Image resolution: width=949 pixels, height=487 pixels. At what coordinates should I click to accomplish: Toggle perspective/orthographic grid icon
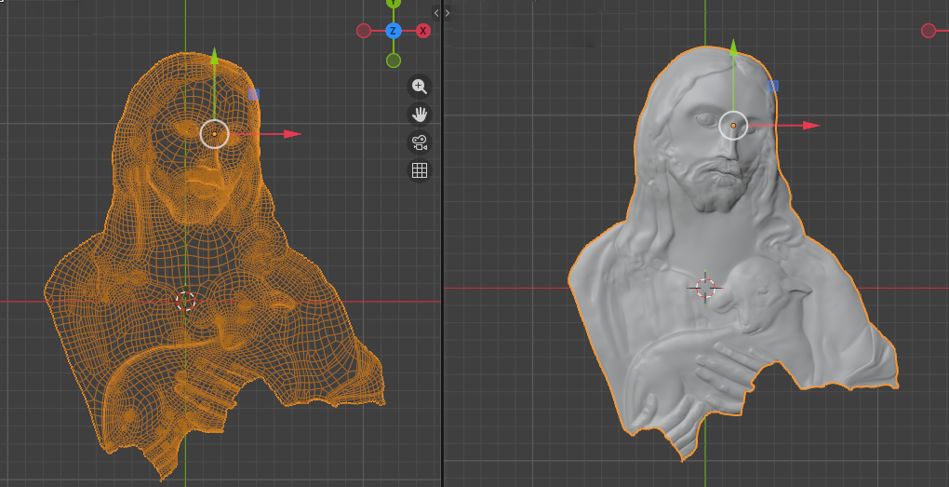pos(419,170)
